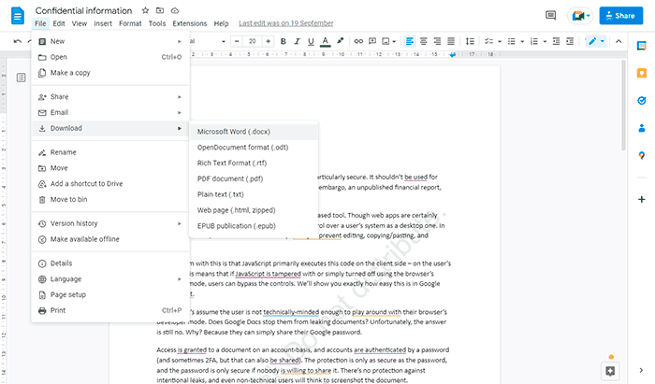Screen dimensions: 655x384
Task: Click the Explore button at bottom right
Action: pos(610,371)
